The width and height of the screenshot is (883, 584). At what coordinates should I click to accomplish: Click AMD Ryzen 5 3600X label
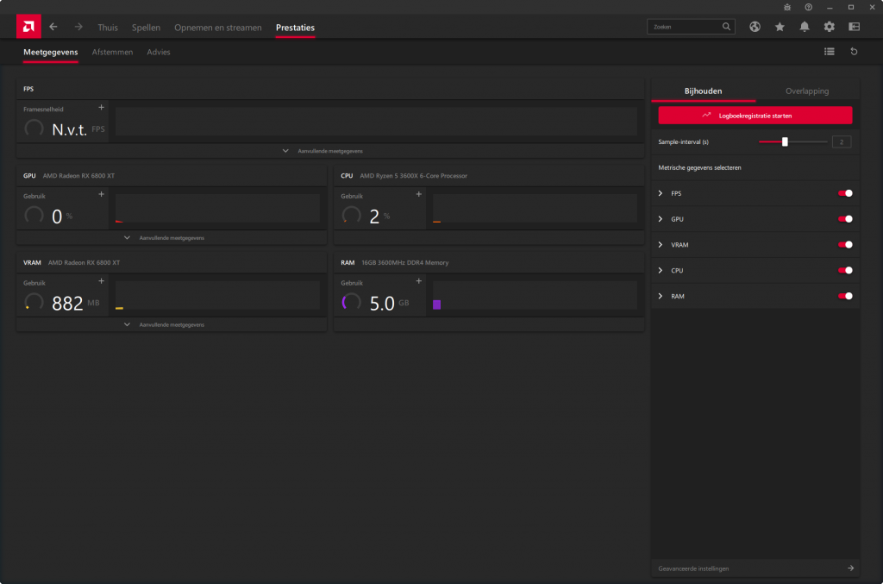tap(413, 176)
